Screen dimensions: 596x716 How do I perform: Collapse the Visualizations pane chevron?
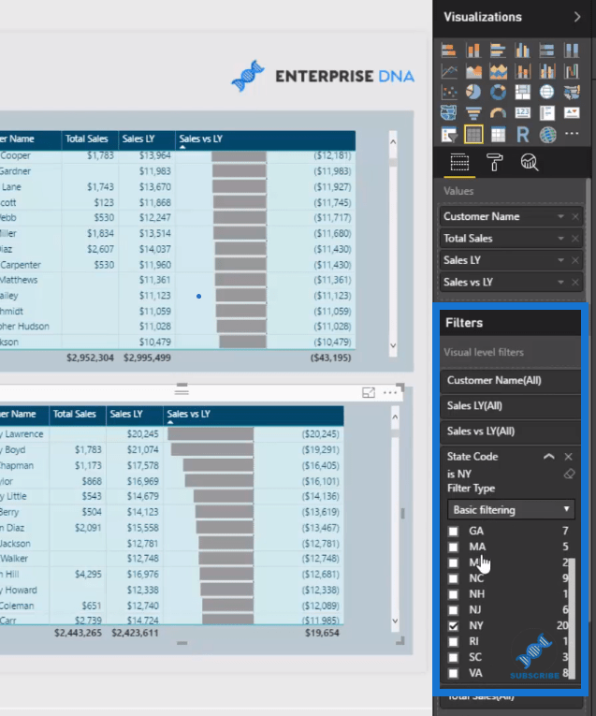click(x=577, y=17)
